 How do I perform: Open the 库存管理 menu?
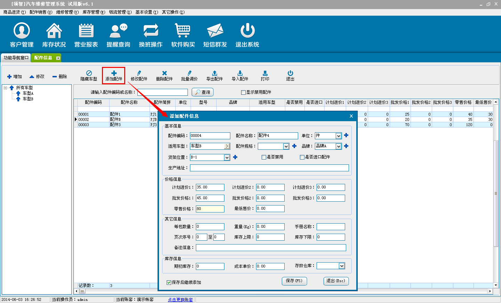coord(94,12)
